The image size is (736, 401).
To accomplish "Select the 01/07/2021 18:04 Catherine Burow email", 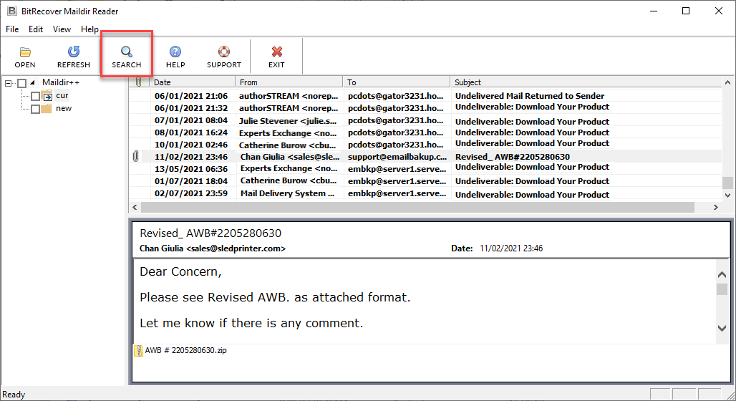I will (425, 180).
